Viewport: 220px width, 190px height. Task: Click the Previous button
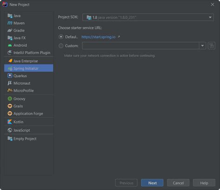point(126,183)
